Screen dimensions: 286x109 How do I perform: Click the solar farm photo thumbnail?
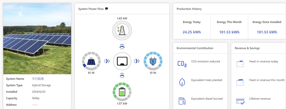click(37, 39)
